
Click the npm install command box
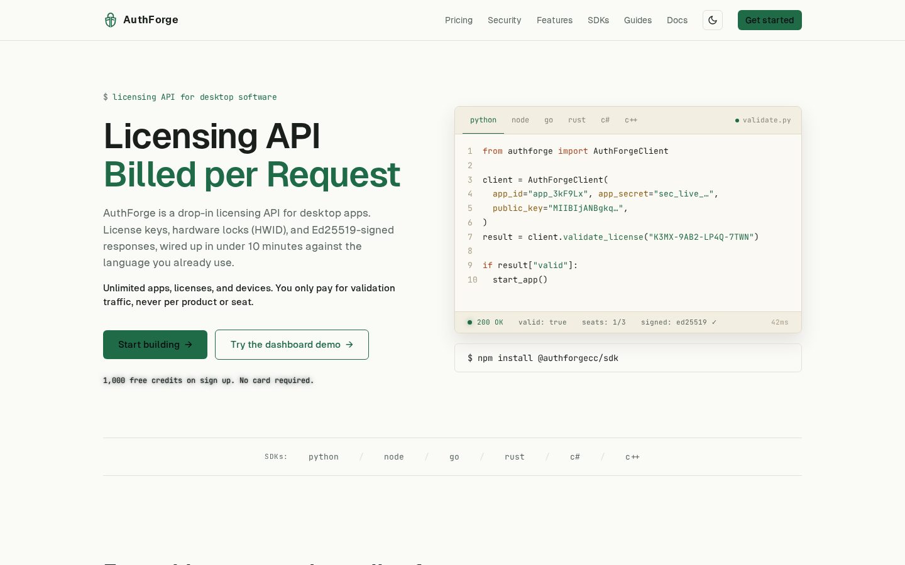628,358
